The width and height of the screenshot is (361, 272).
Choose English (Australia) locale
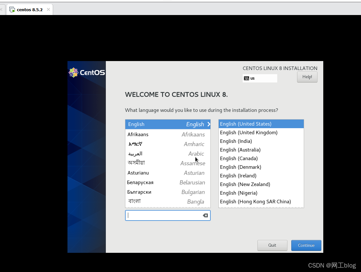click(261, 150)
